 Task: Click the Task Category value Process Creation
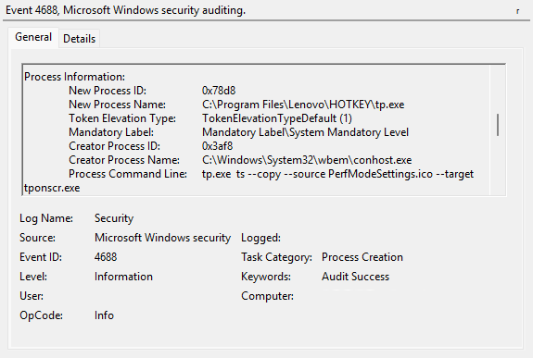tap(362, 257)
